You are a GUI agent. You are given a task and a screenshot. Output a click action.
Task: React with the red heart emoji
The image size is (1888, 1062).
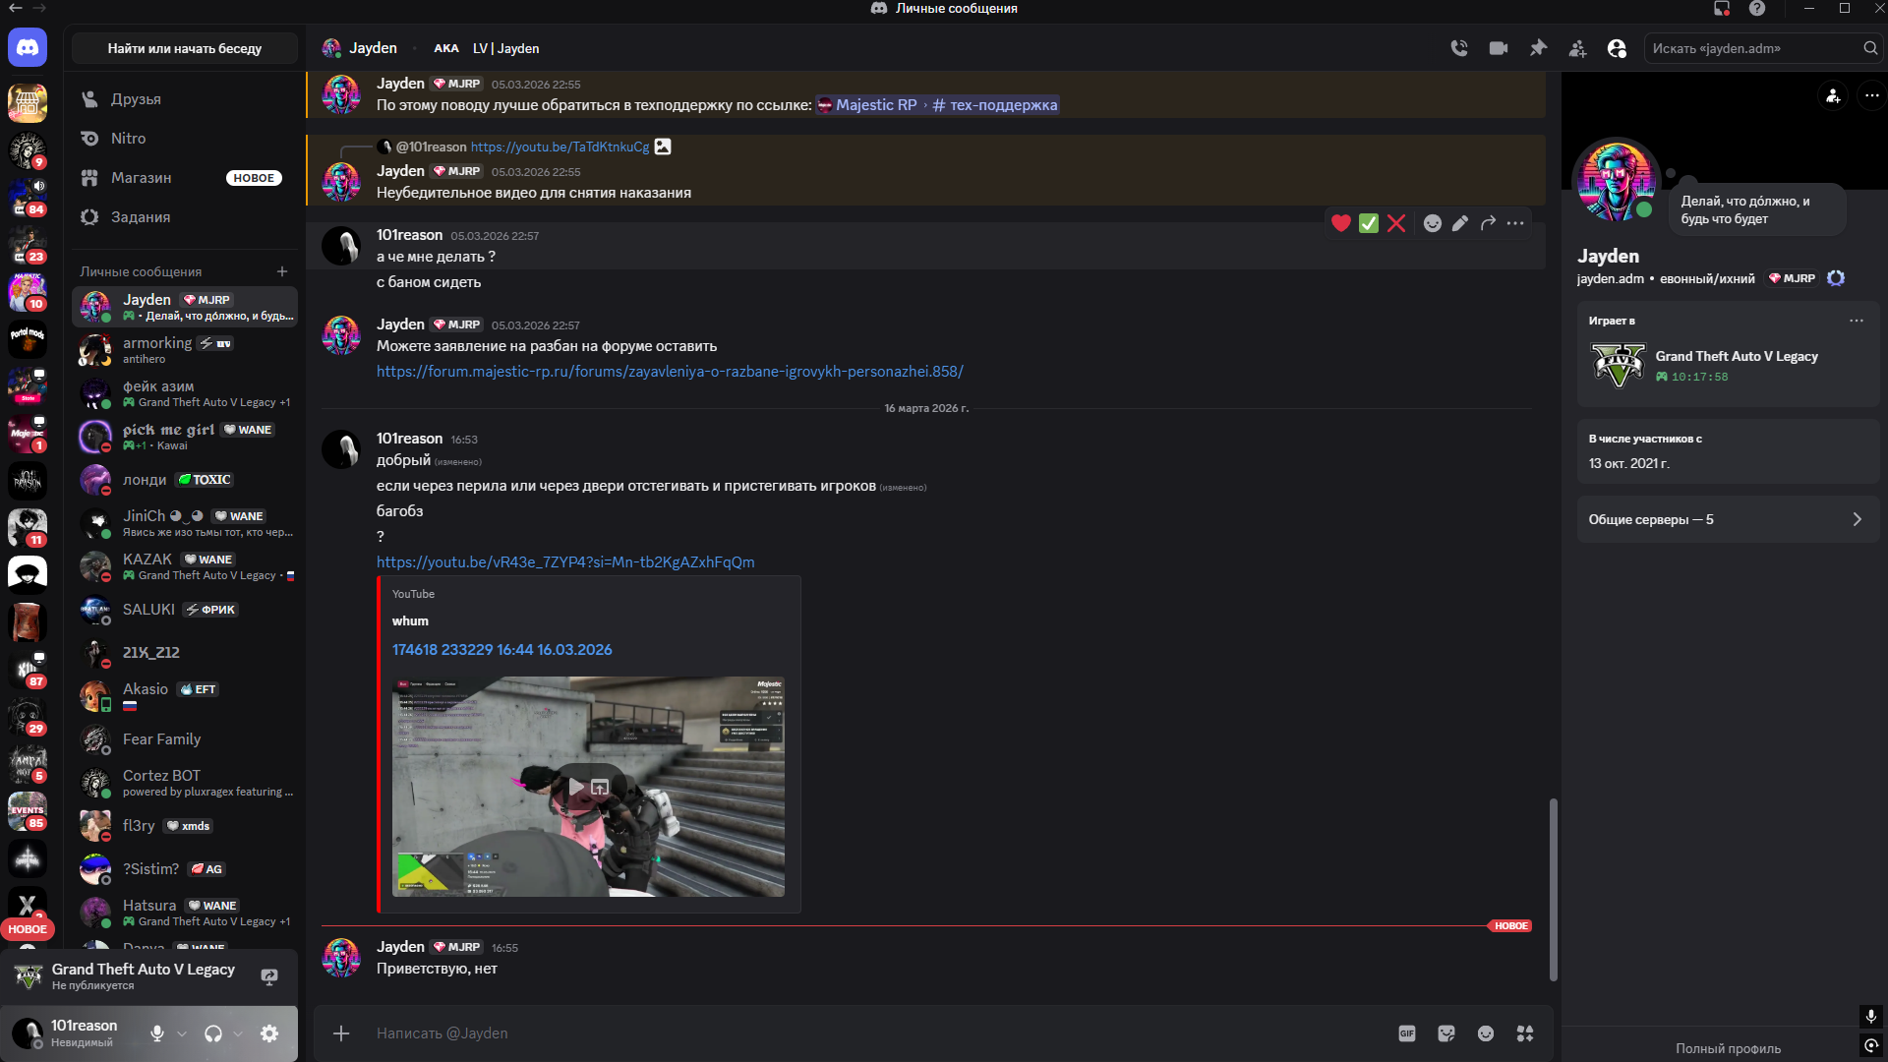tap(1340, 223)
